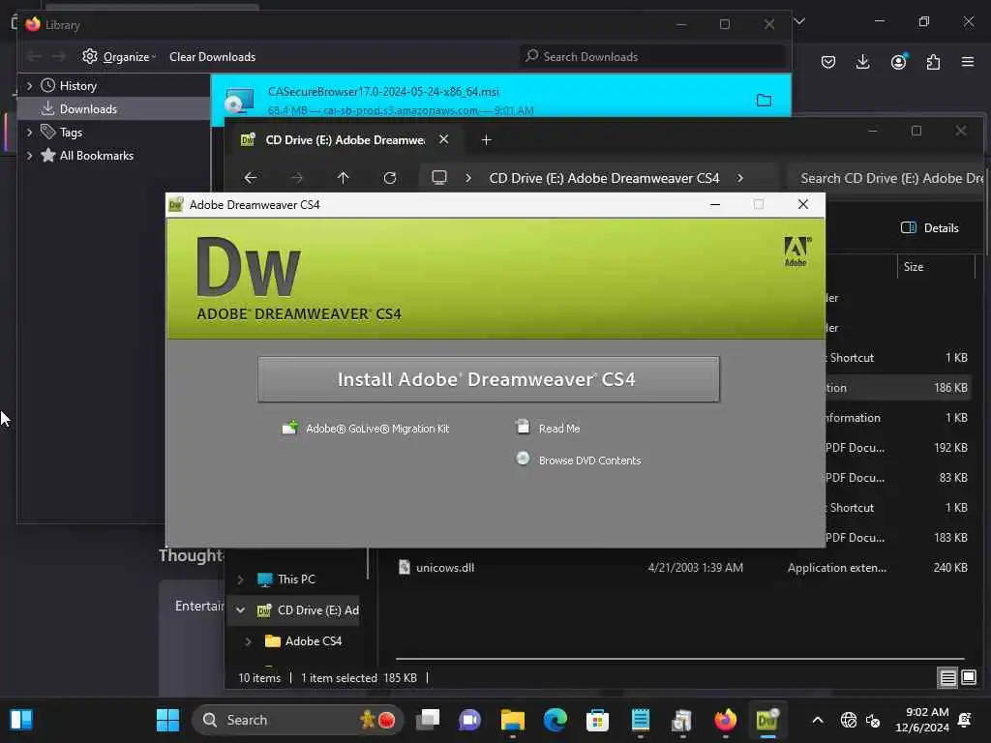The image size is (991, 743).
Task: Expand All Bookmarks in the Library
Action: 29,156
